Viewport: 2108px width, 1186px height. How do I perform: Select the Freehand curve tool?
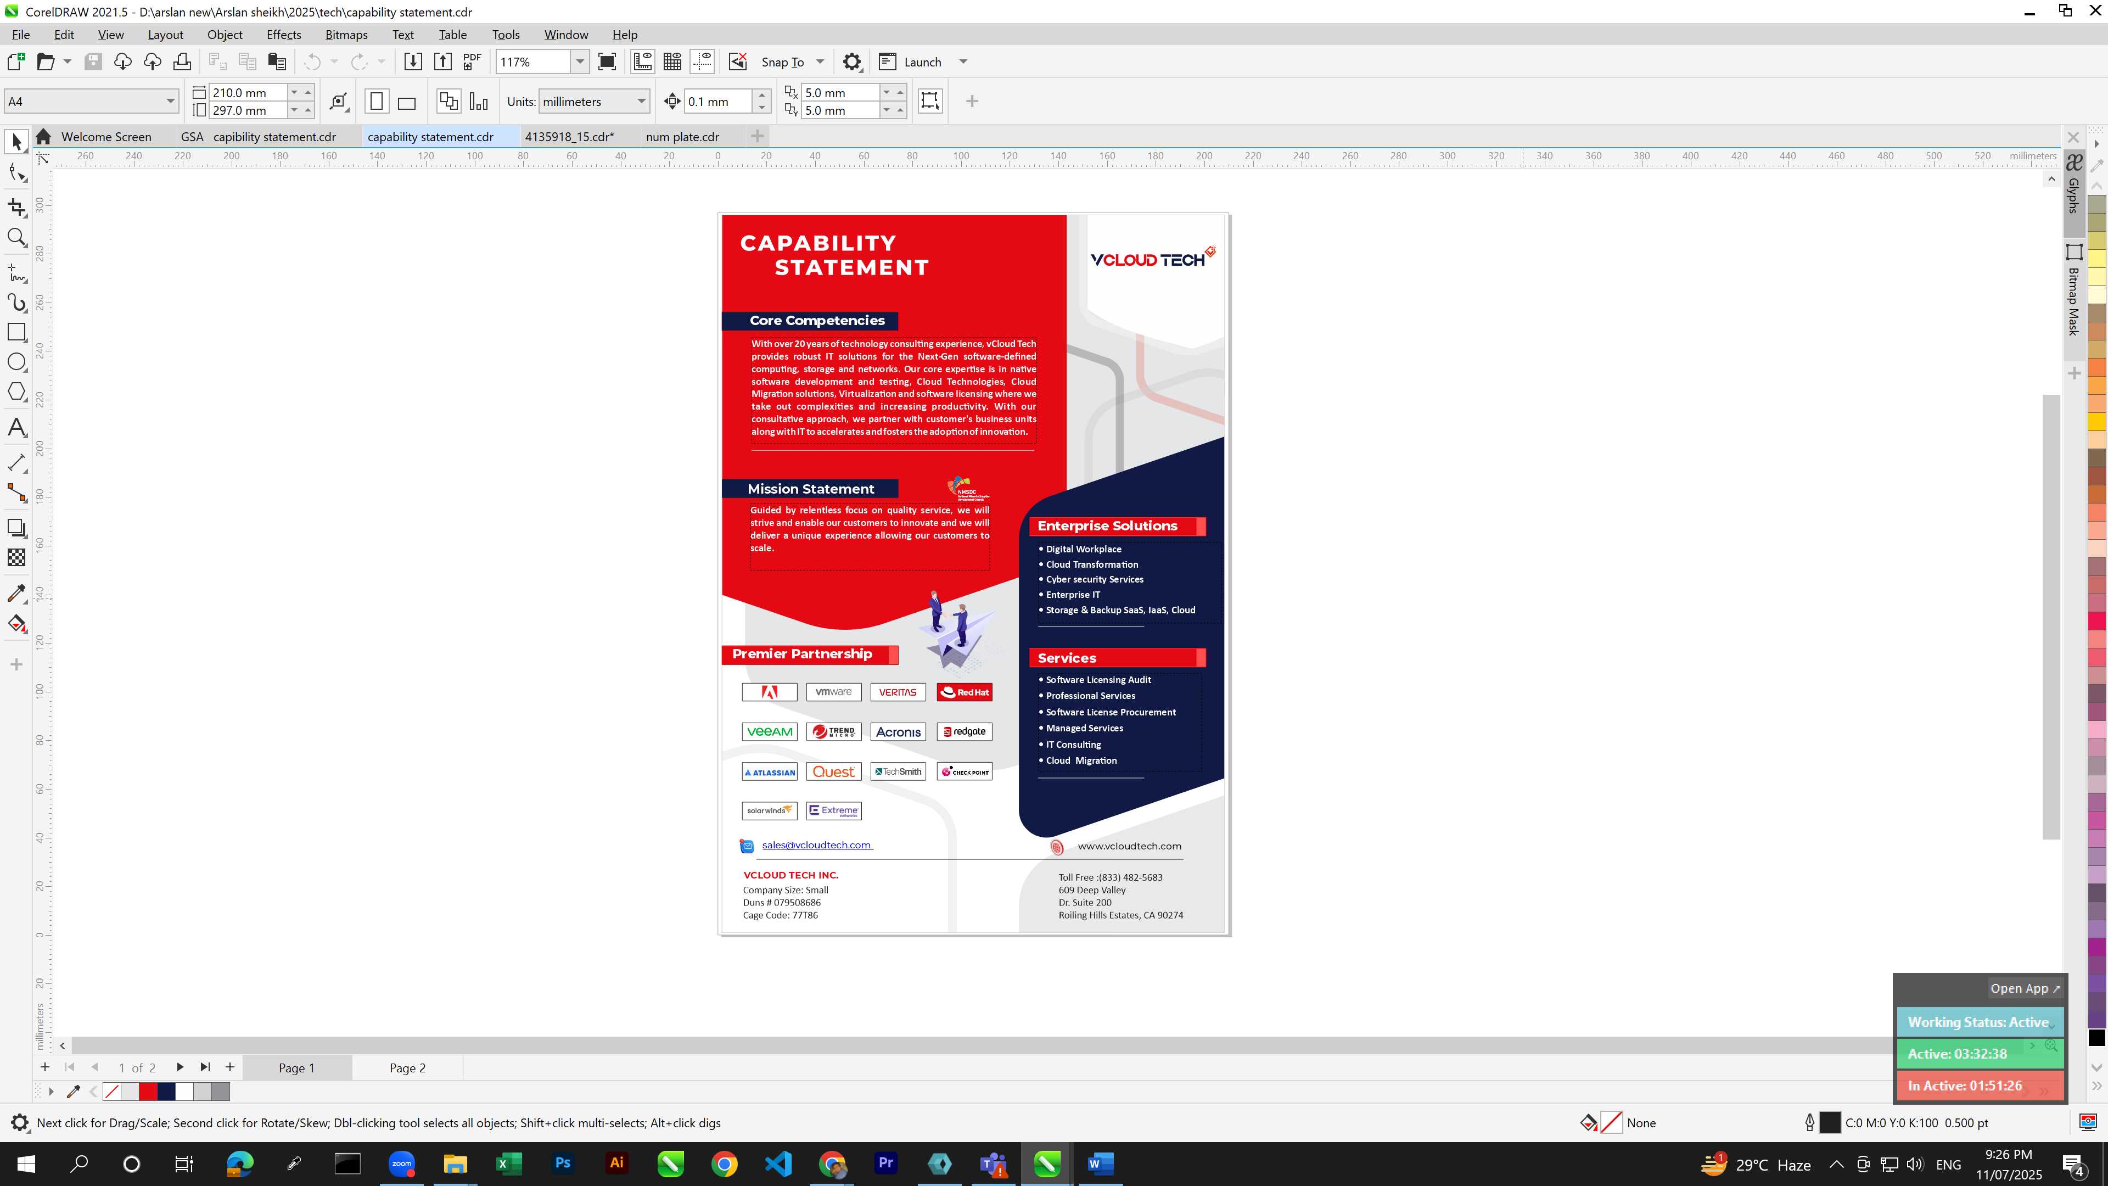point(16,272)
